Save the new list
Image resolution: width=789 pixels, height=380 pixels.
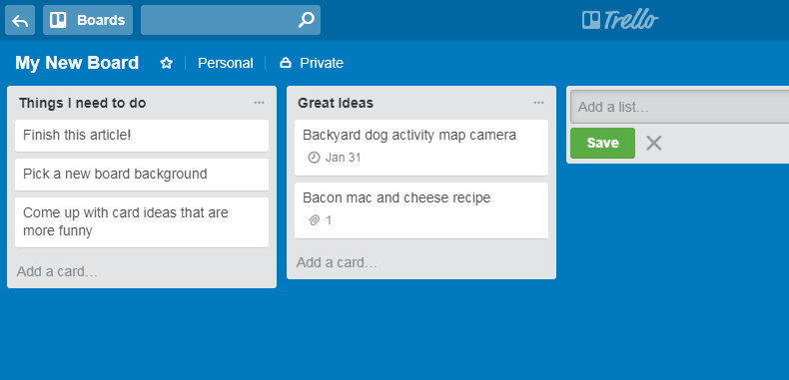(602, 143)
